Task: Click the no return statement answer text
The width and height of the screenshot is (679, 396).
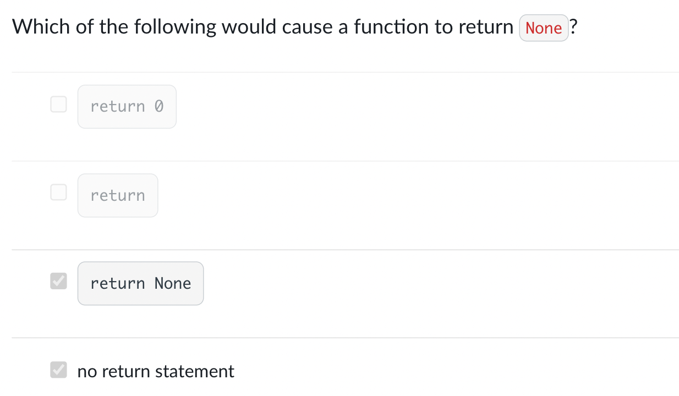Action: coord(156,371)
